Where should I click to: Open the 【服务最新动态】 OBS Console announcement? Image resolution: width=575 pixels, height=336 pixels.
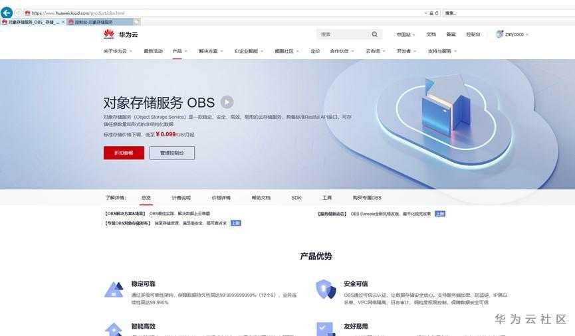[x=374, y=214]
